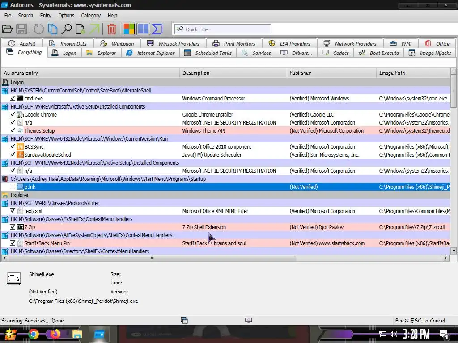This screenshot has width=458, height=343.
Task: Click the status bar window-stack icon
Action: tap(184, 320)
